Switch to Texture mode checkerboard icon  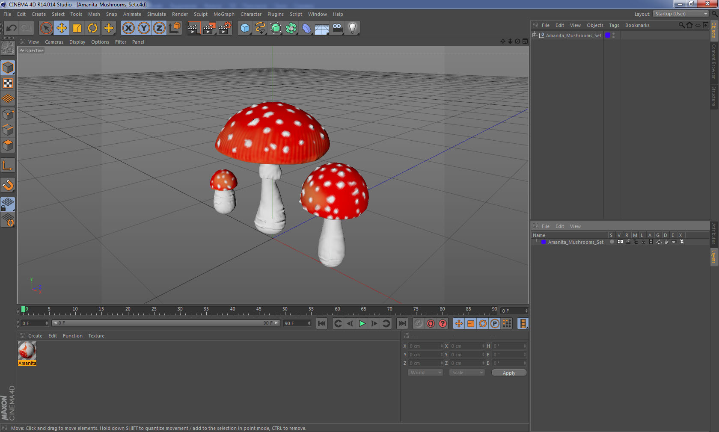8,83
